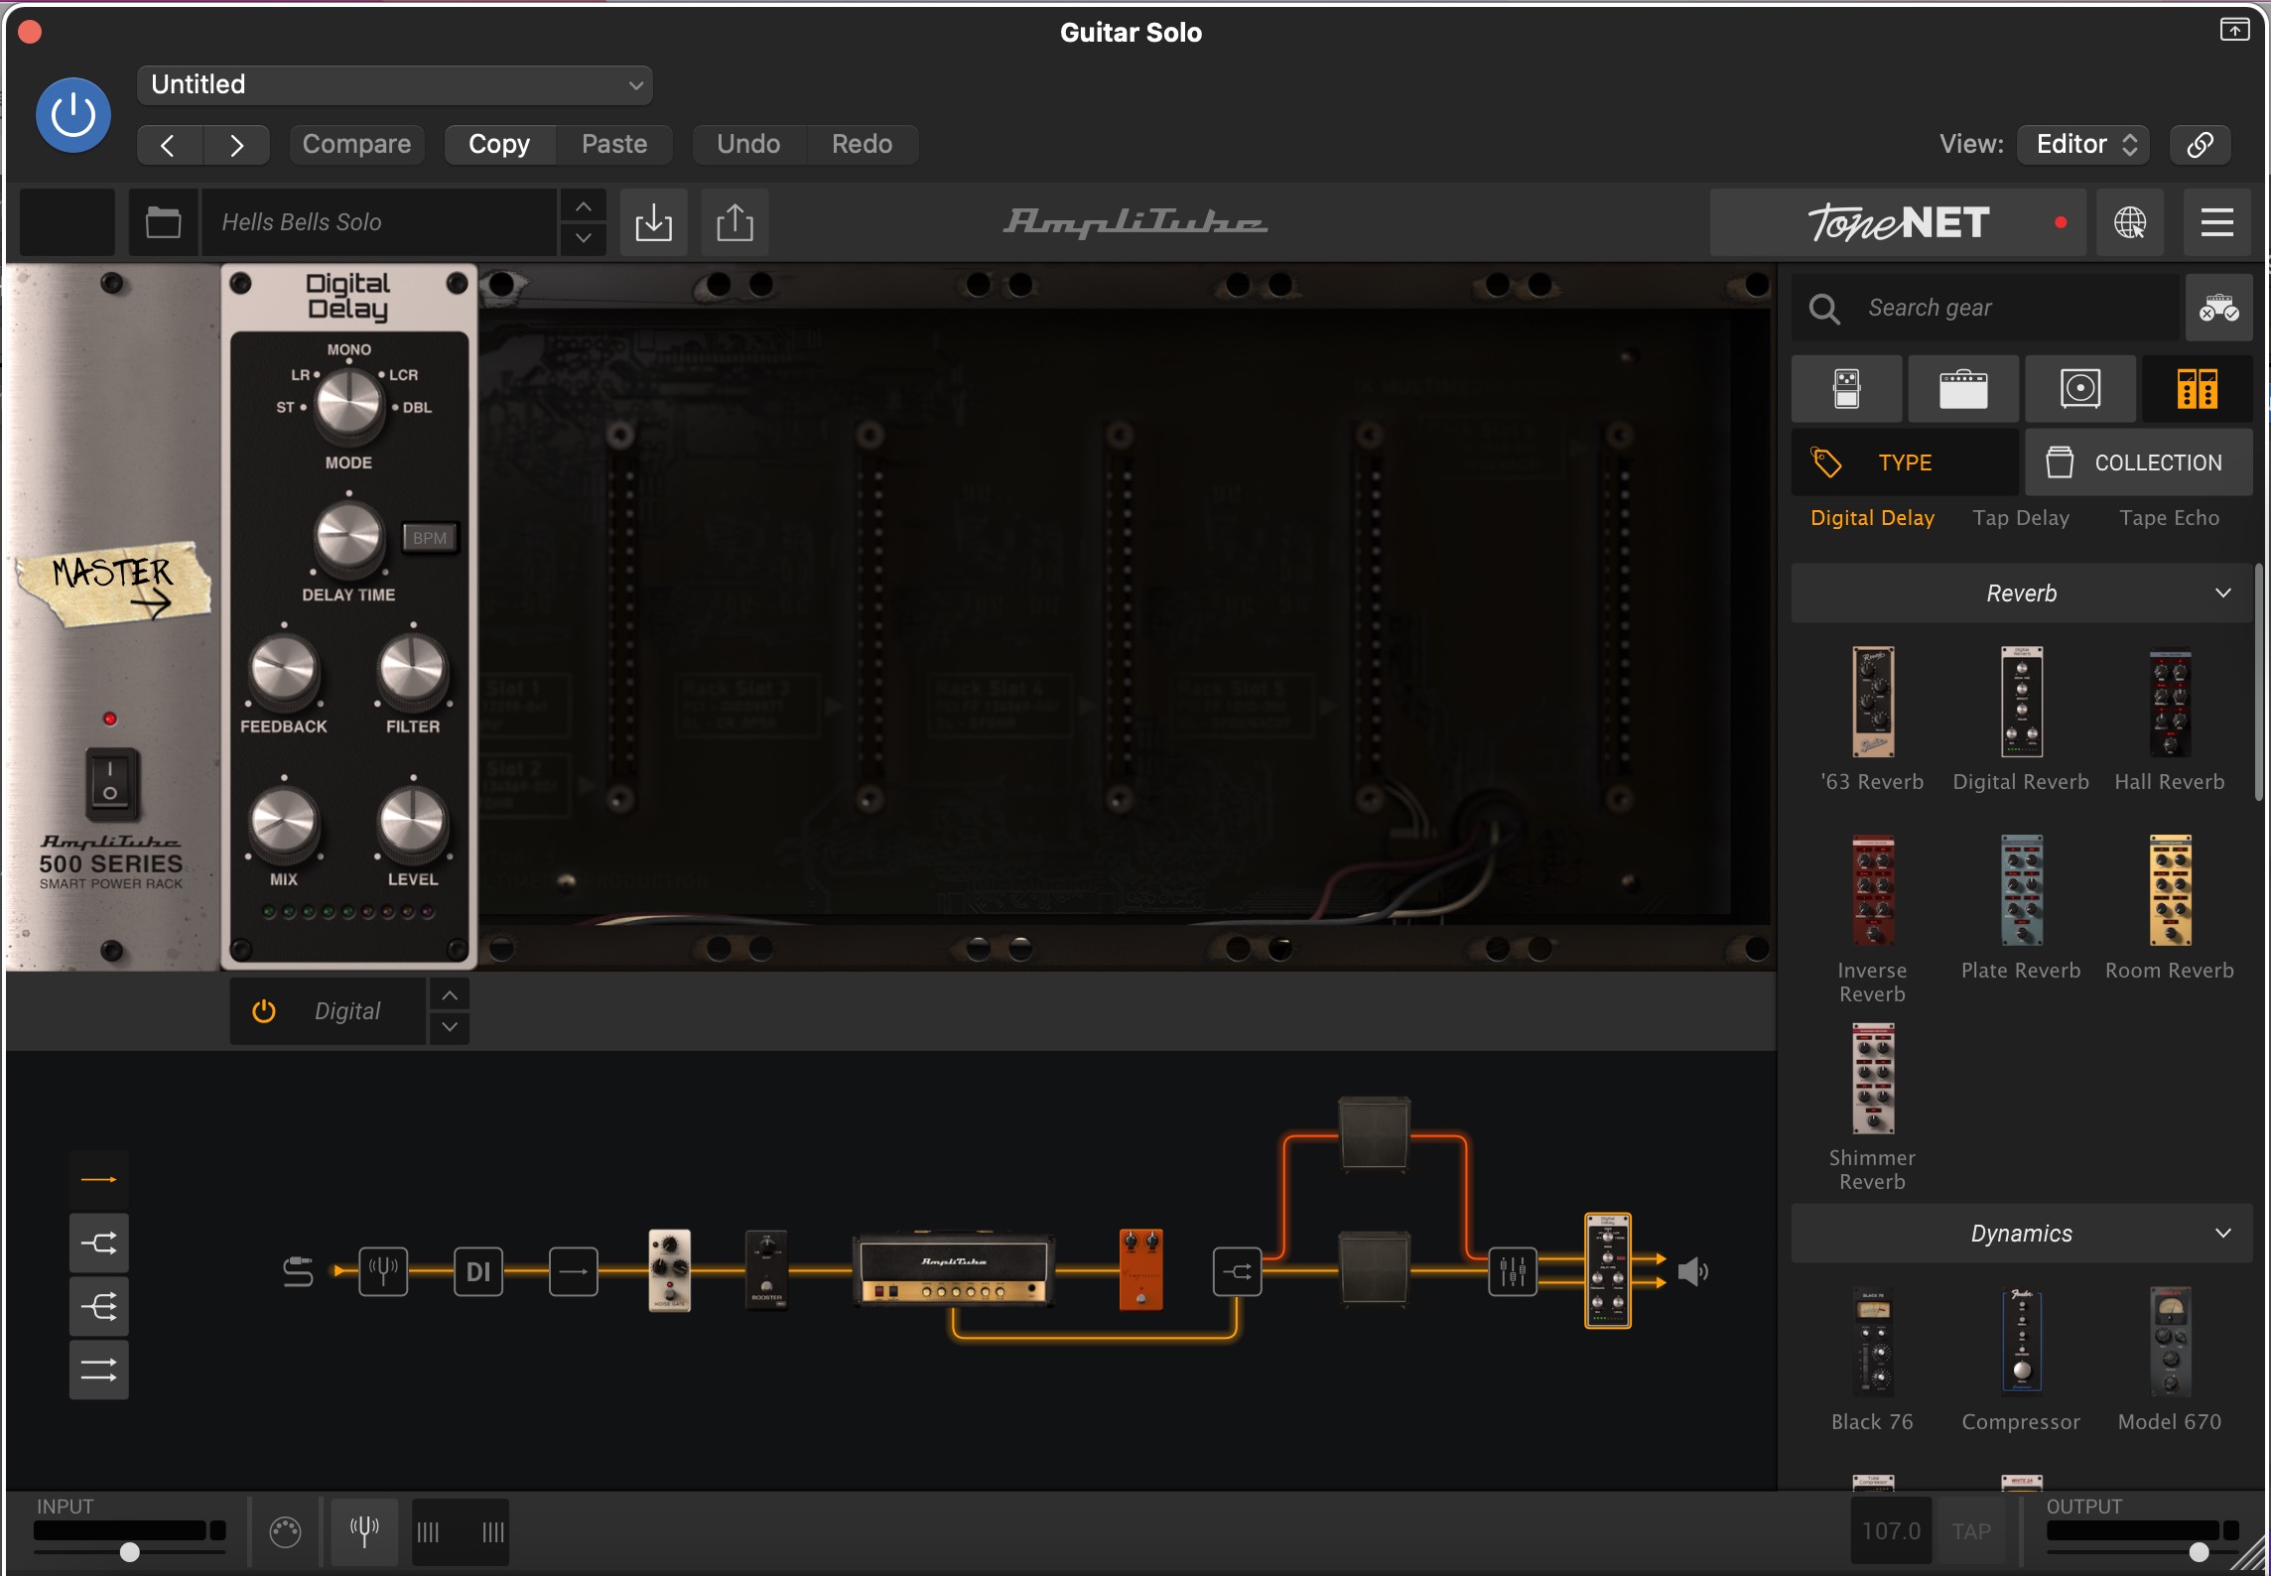Open the preset browser folder icon
The height and width of the screenshot is (1576, 2271).
[x=163, y=222]
